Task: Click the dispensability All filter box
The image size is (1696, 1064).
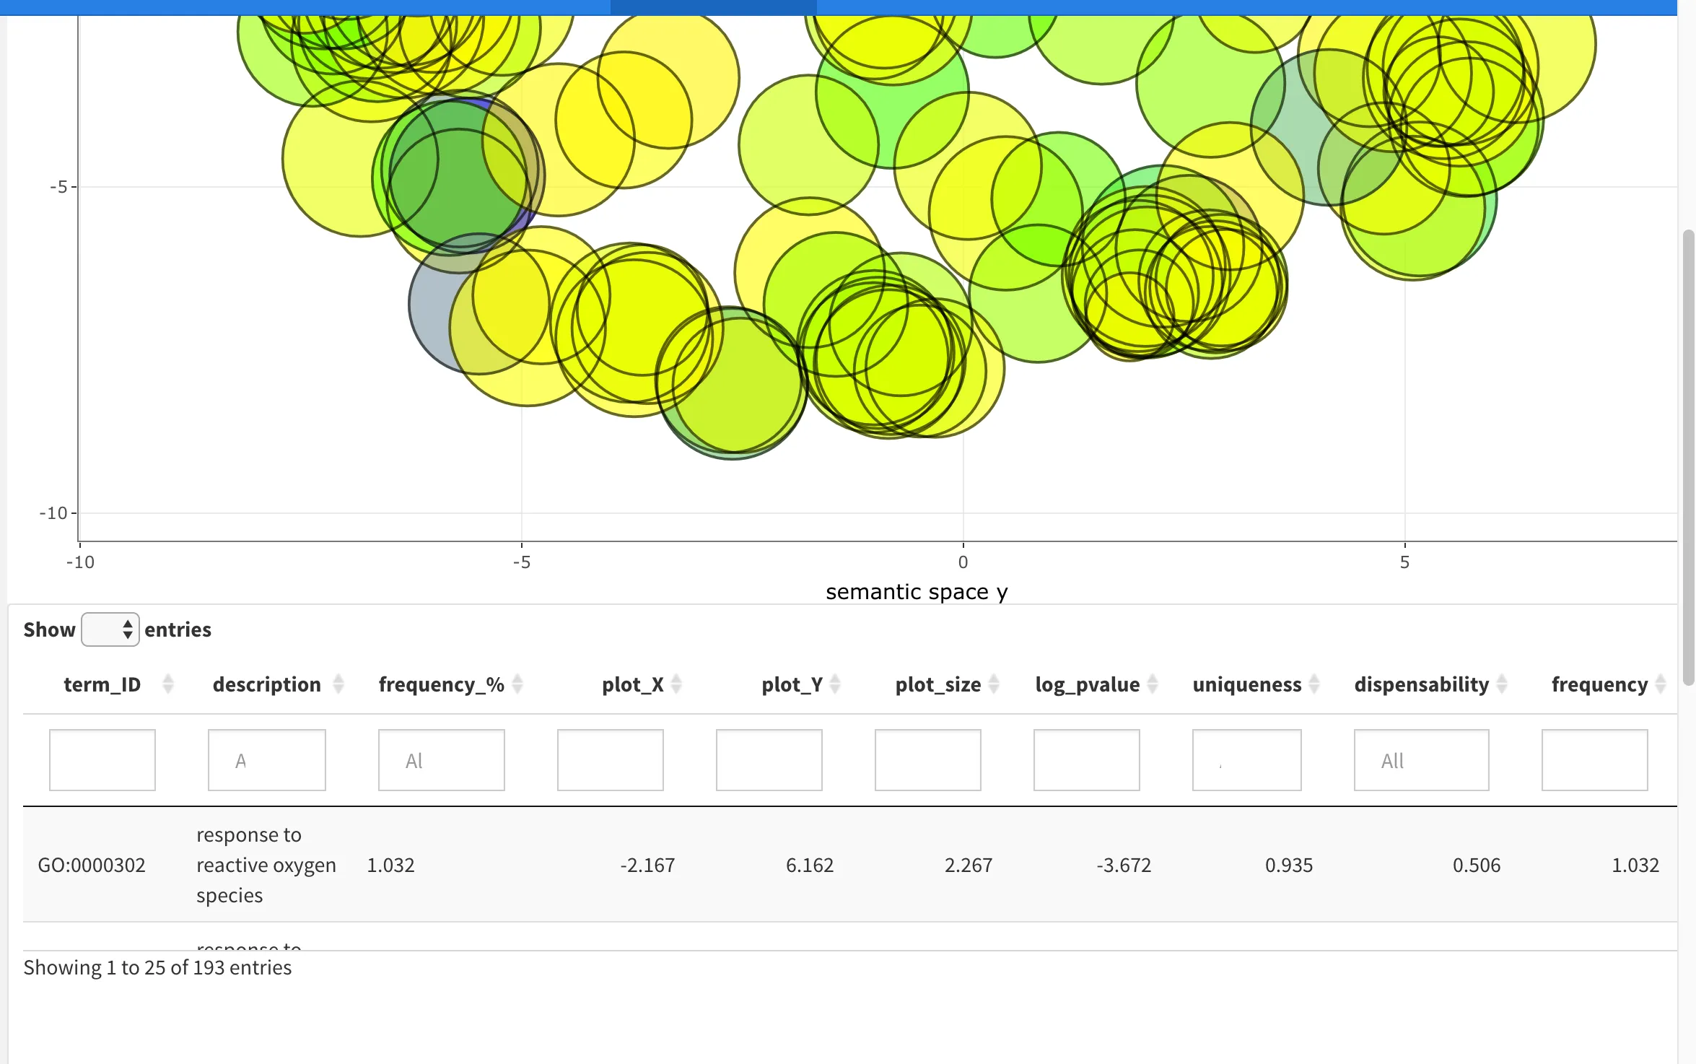Action: coord(1420,760)
